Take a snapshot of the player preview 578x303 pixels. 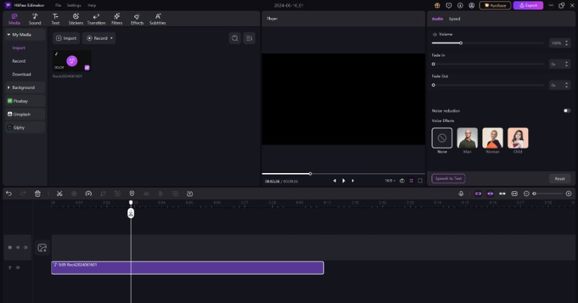pyautogui.click(x=402, y=180)
